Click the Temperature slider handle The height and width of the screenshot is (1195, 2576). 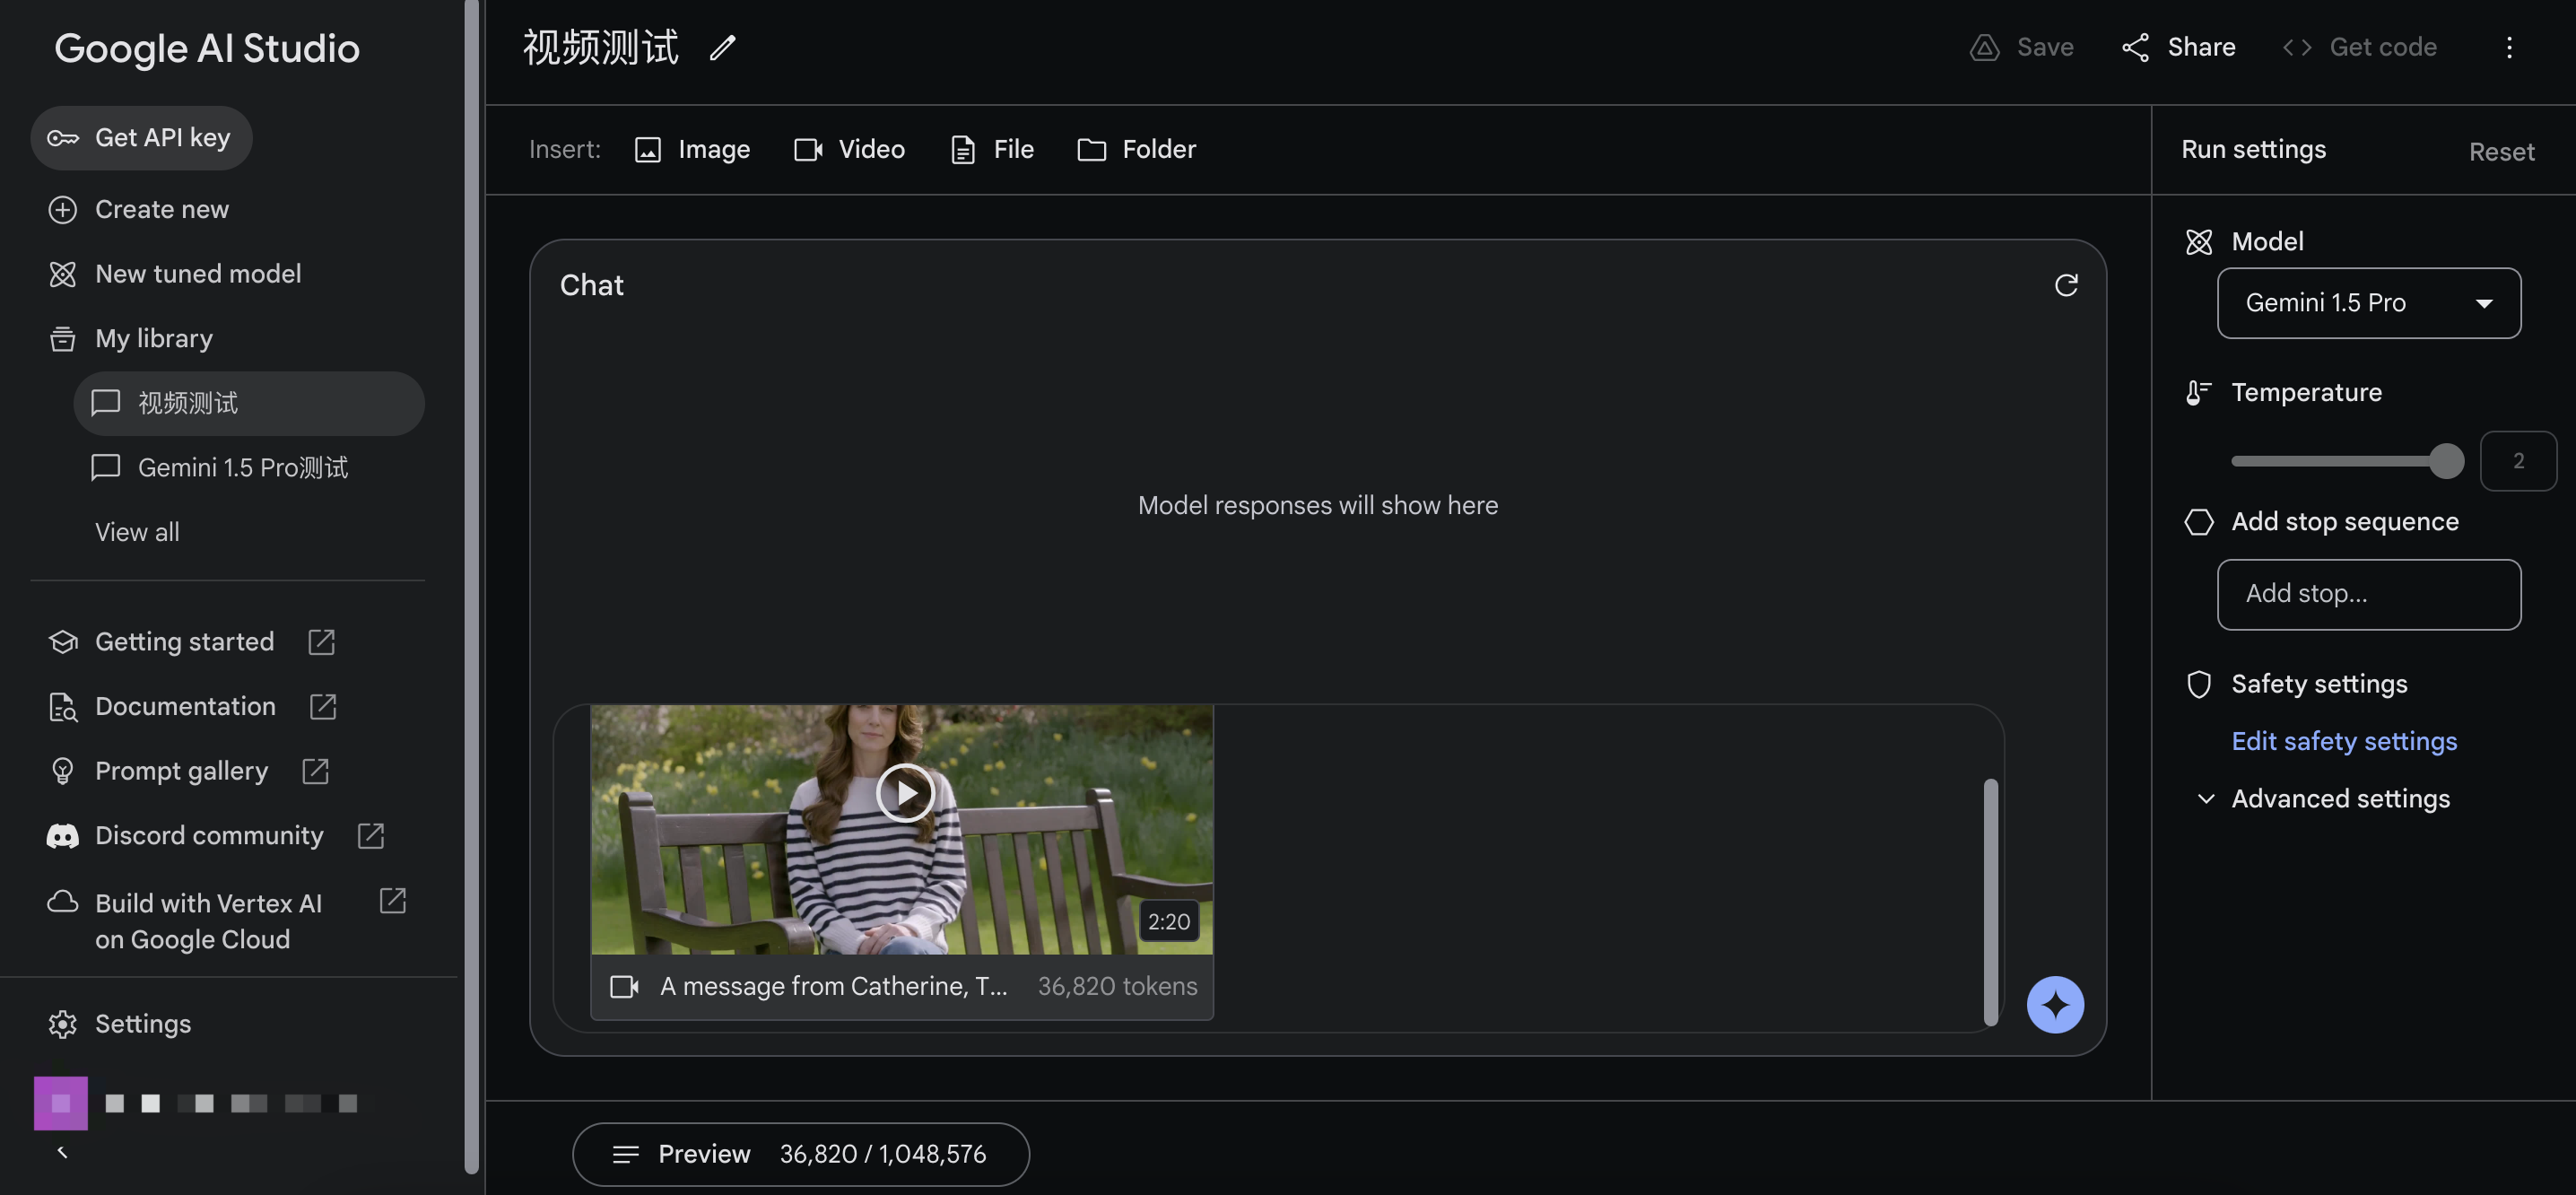[2446, 461]
